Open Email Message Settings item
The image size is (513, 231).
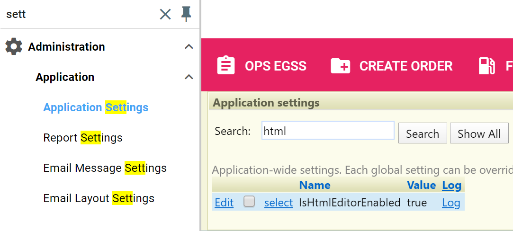105,168
